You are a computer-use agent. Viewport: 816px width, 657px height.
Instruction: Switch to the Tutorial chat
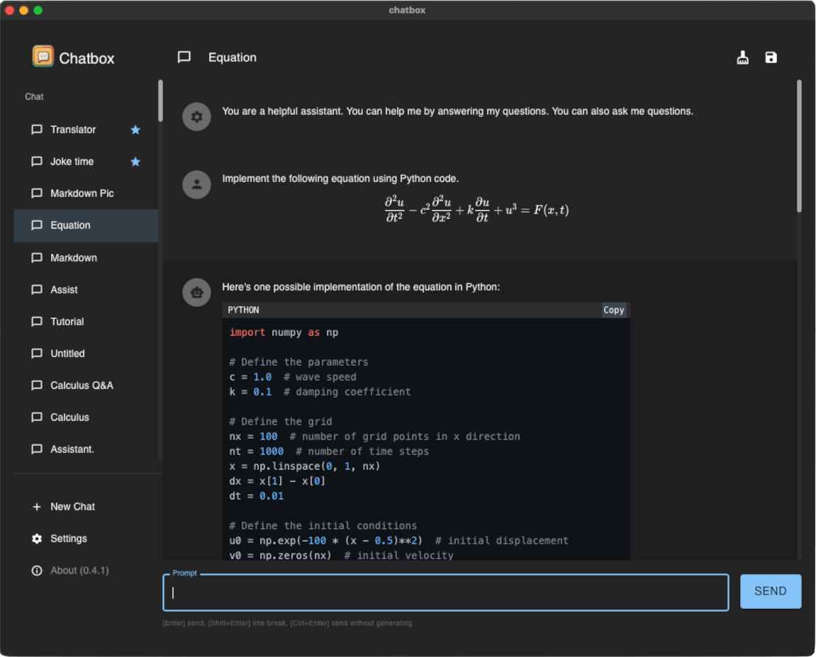[x=67, y=322]
